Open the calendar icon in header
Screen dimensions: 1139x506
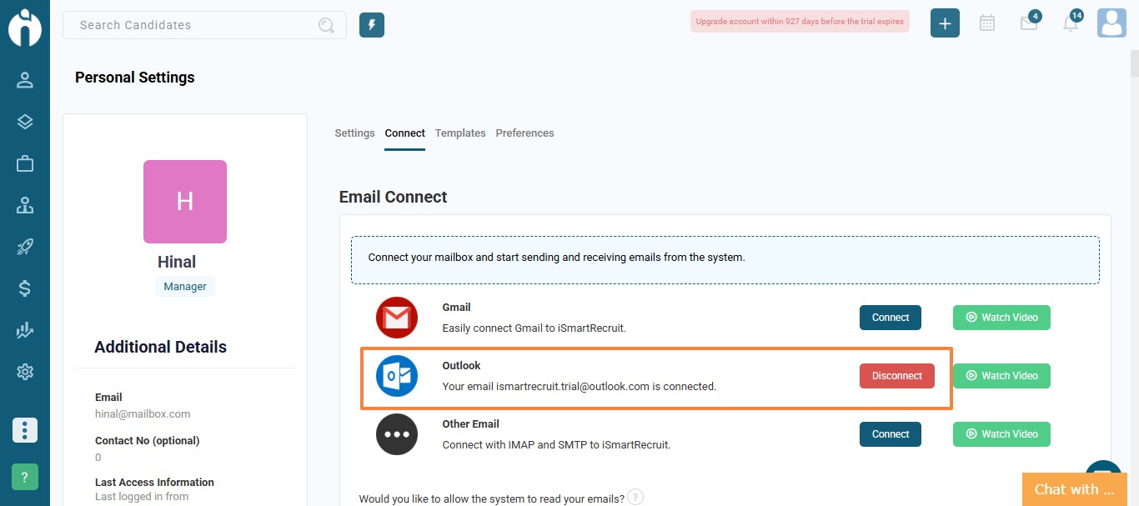point(987,23)
